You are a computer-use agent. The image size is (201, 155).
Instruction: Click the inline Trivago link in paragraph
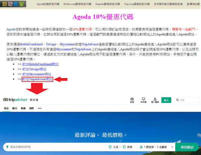[51, 44]
